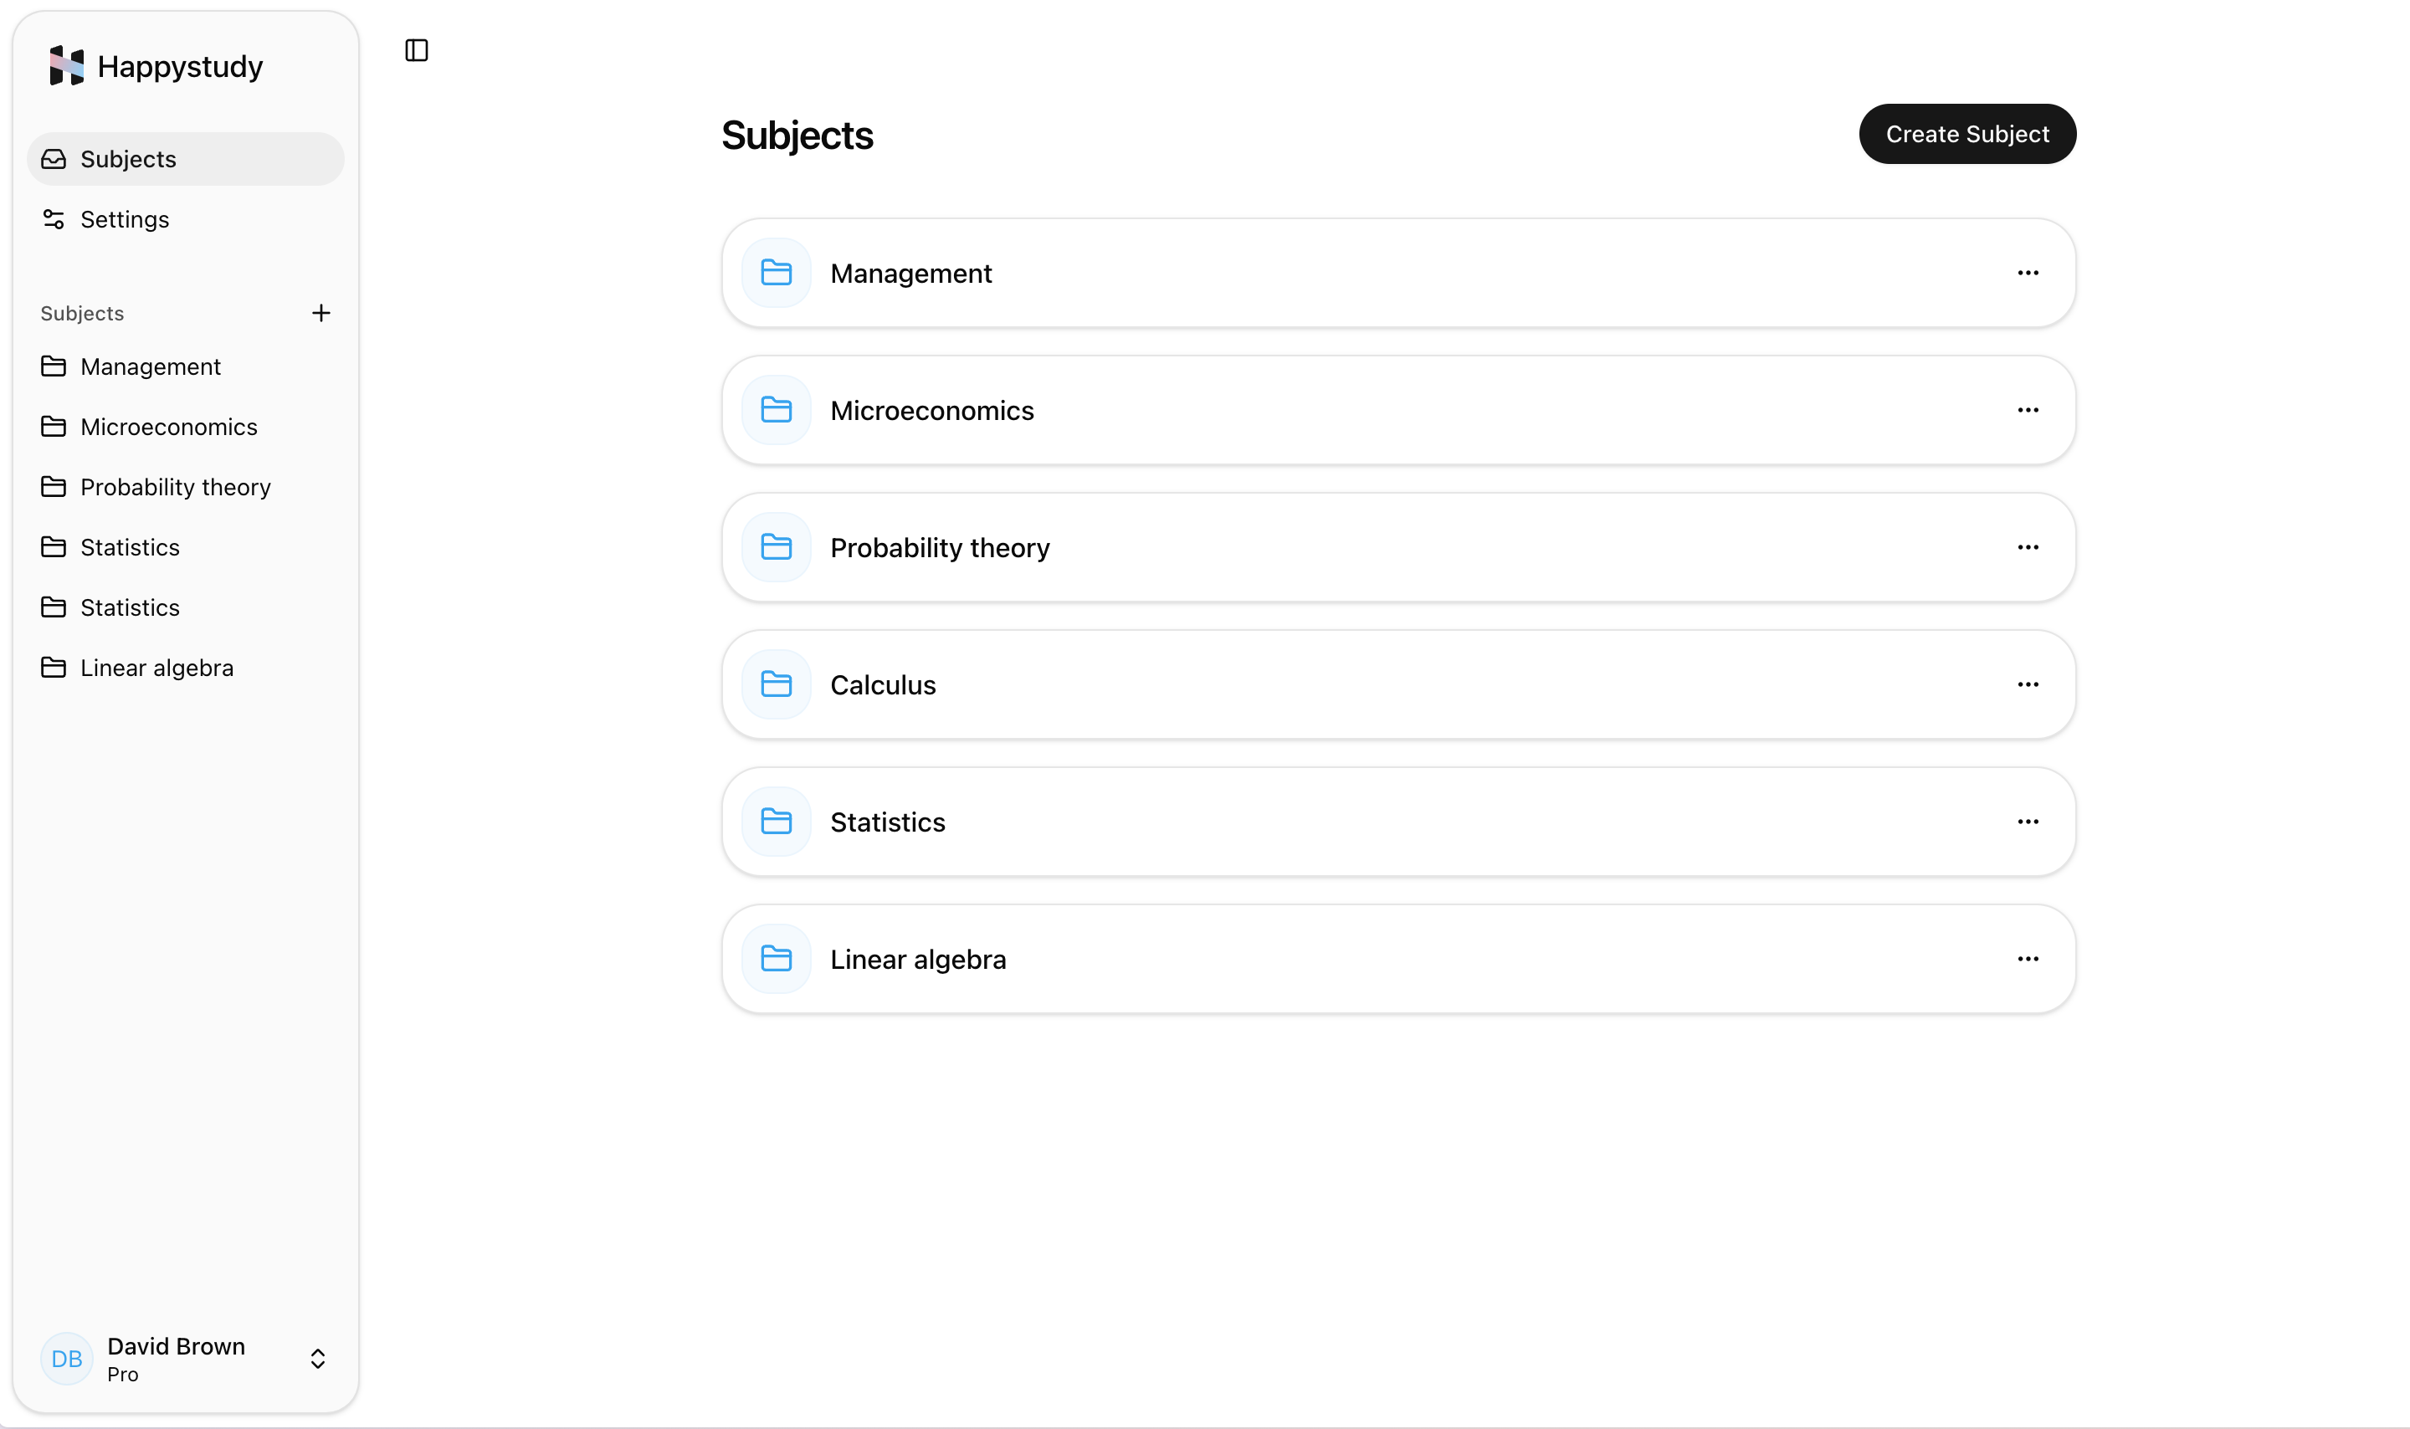The image size is (2410, 1429).
Task: Expand the user account chevron
Action: (x=318, y=1359)
